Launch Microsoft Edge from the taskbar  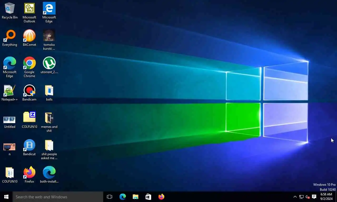pos(123,197)
